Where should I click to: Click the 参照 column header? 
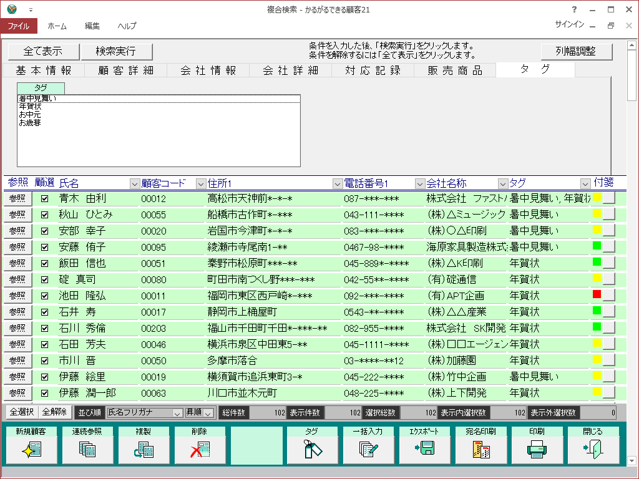click(x=18, y=183)
